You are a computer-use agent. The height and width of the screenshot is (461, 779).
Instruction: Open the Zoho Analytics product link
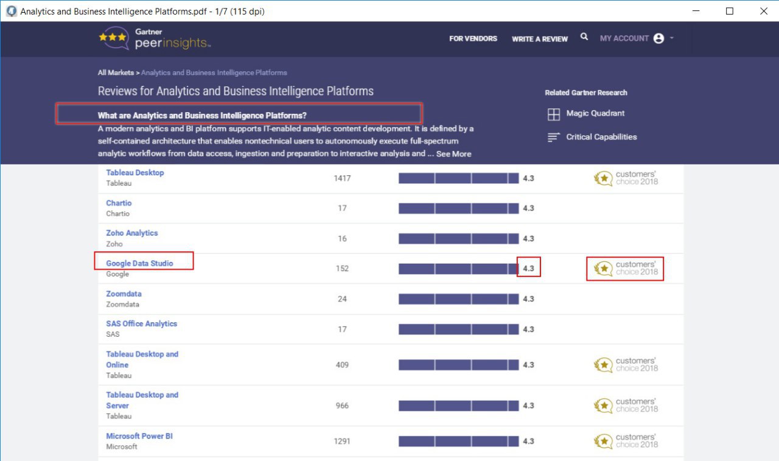tap(132, 233)
